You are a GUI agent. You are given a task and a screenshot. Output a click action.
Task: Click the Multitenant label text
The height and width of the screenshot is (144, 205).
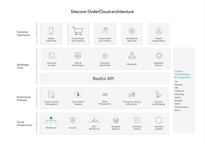(51, 128)
